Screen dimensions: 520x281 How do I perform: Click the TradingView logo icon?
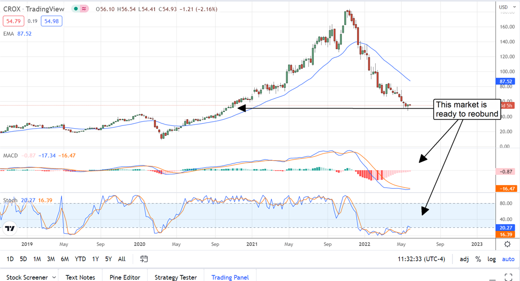(10, 228)
